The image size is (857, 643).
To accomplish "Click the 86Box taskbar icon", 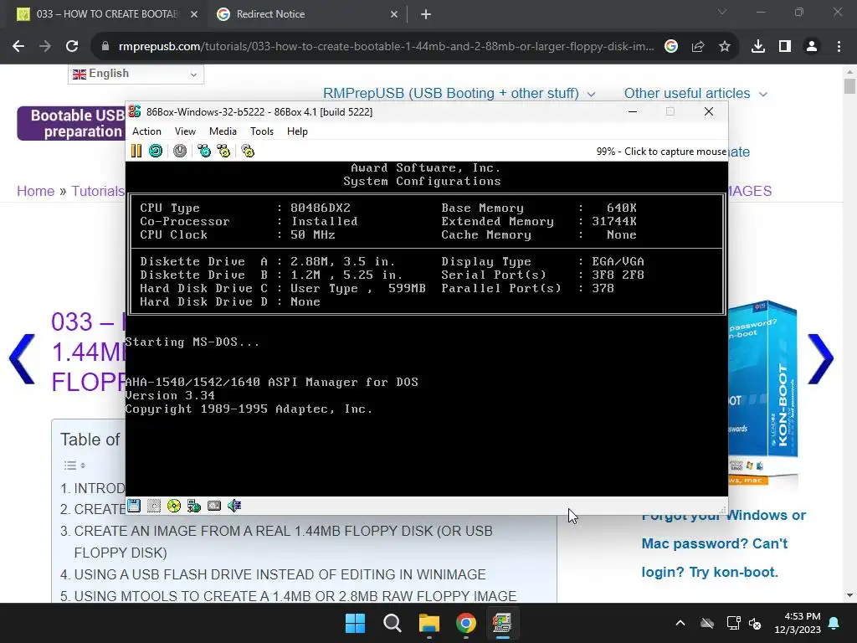I will tap(502, 623).
